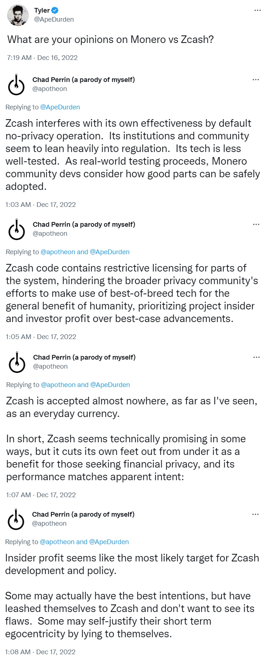Click @apotheon handle on last reply

pos(49,524)
